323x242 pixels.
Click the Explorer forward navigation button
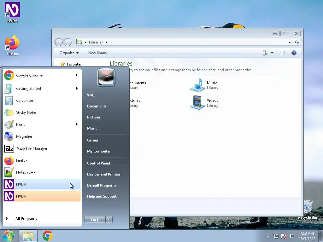coord(68,43)
